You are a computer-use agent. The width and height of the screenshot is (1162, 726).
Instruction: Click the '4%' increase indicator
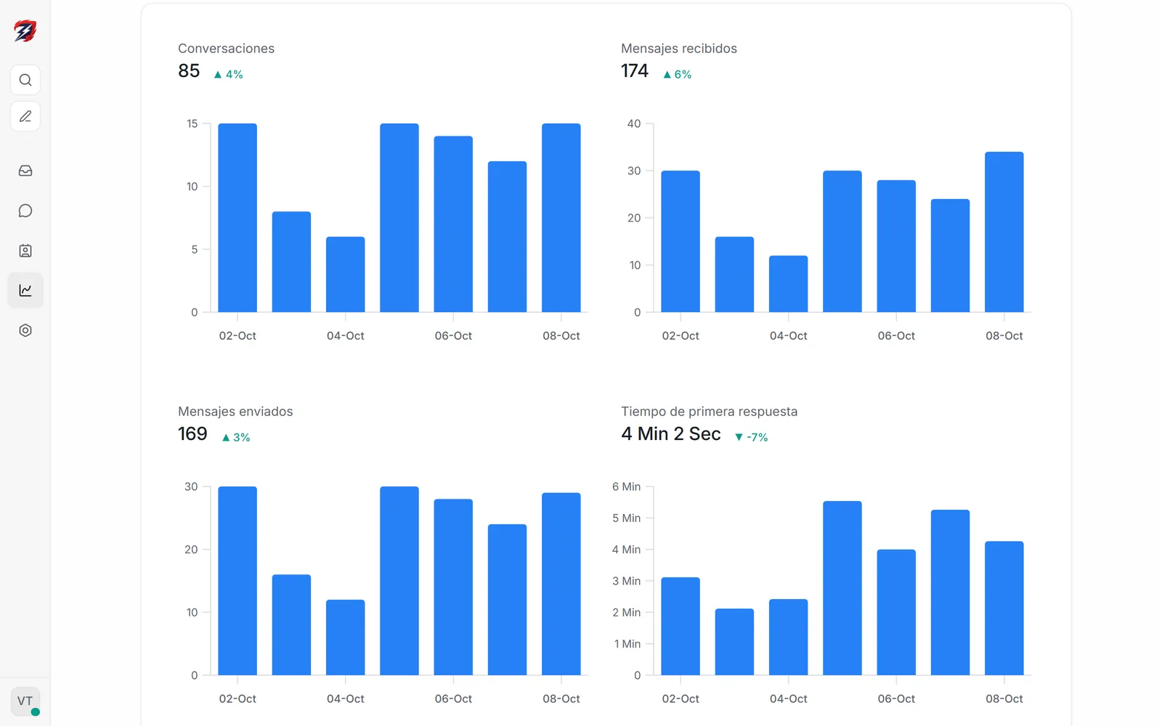tap(228, 74)
